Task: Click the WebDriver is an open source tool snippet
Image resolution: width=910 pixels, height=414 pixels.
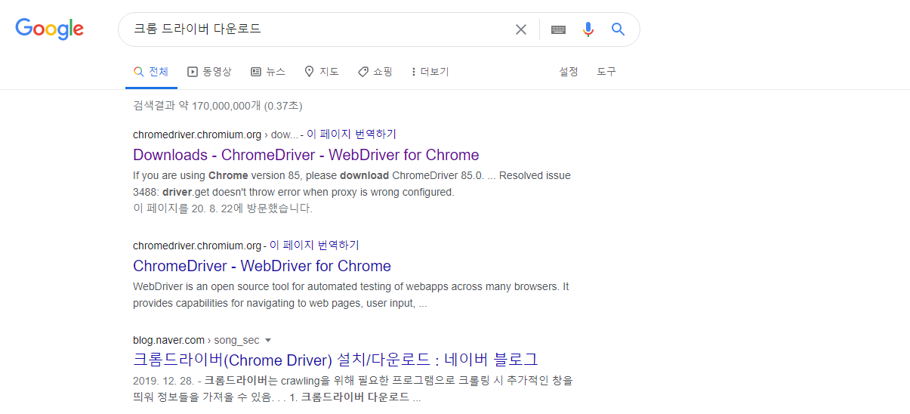Action: (x=351, y=295)
